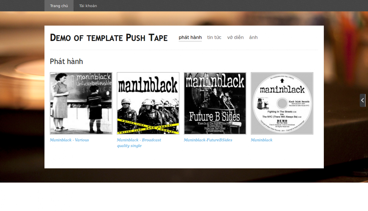
Task: Switch to the tin tức tab
Action: click(x=214, y=38)
